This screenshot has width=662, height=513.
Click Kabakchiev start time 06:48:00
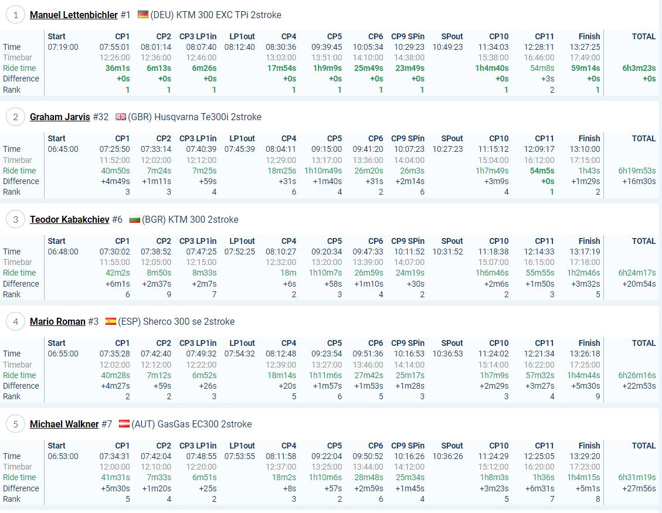click(63, 252)
